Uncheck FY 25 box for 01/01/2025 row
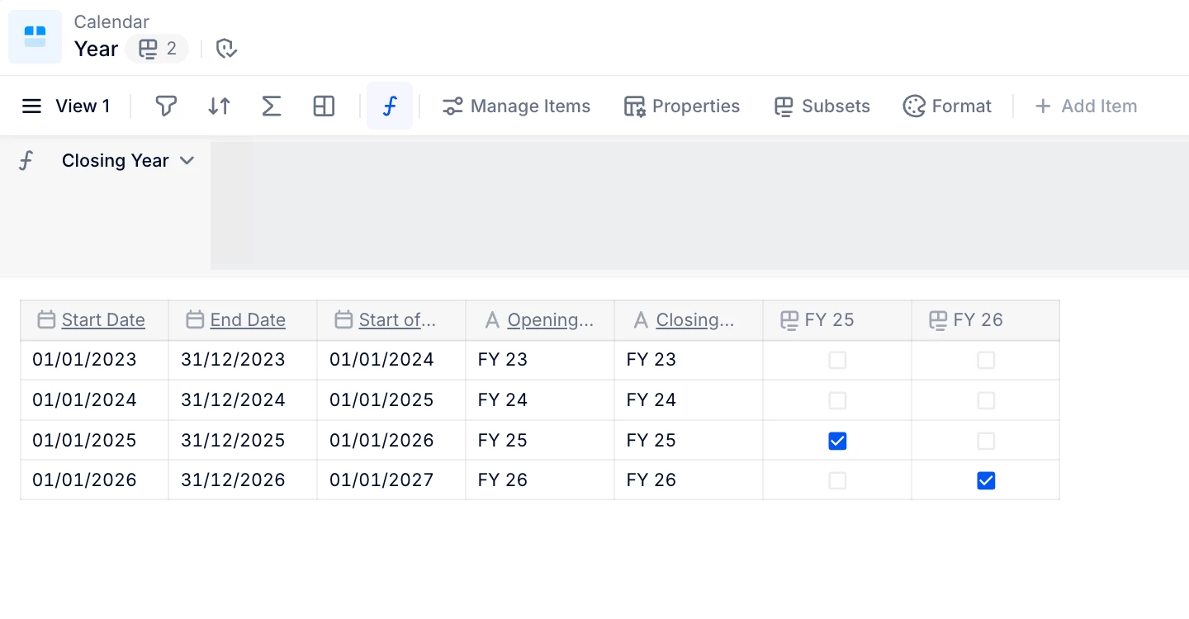1189x619 pixels. [x=837, y=441]
